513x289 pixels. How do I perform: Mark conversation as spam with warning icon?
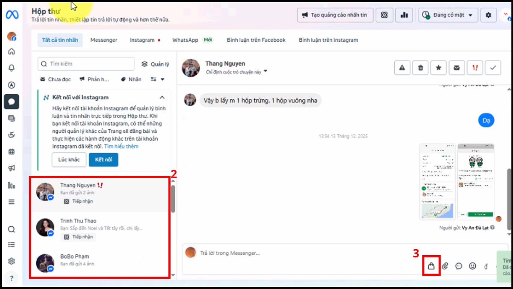pyautogui.click(x=402, y=68)
